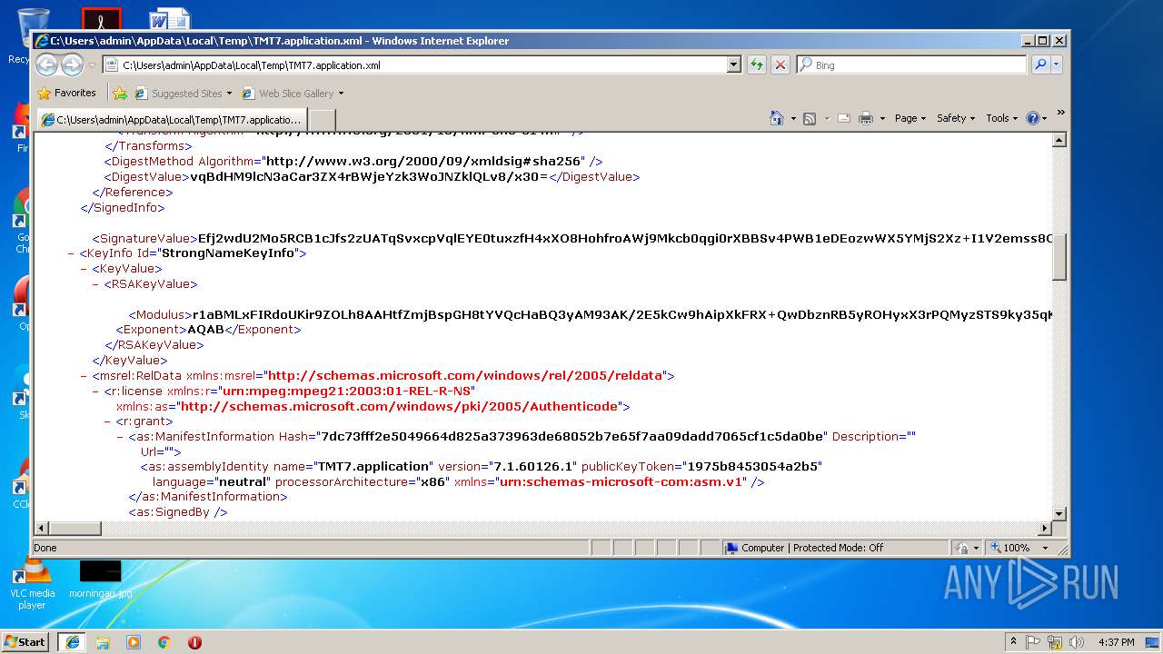The image size is (1163, 654).
Task: Go forward with the Forward arrow button
Action: click(72, 64)
